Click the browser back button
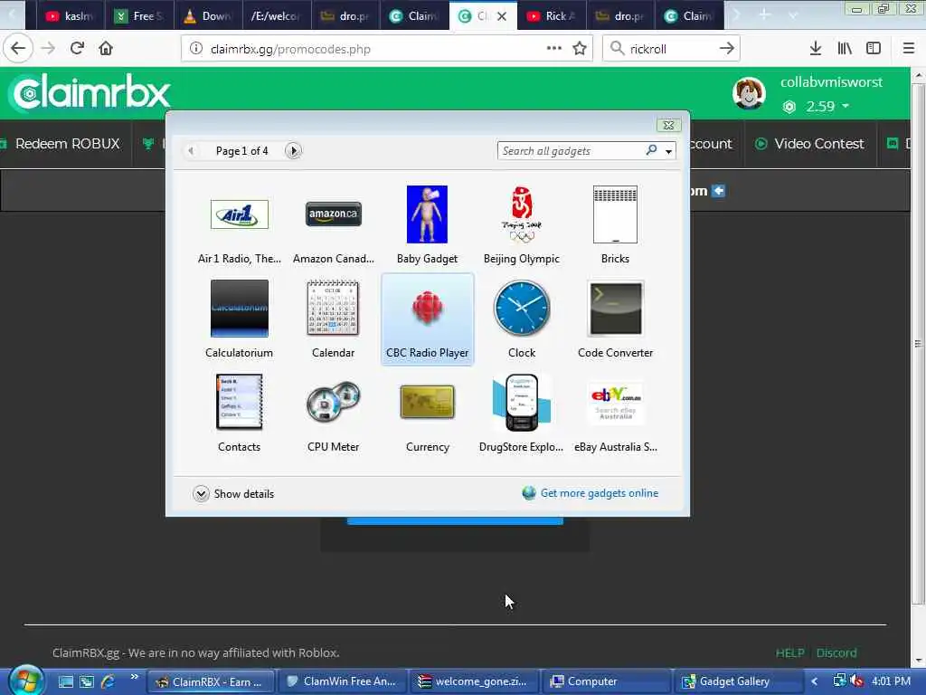The image size is (926, 695). click(x=18, y=48)
